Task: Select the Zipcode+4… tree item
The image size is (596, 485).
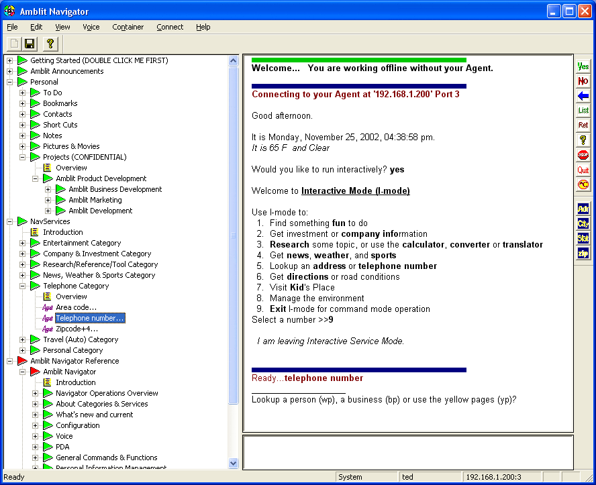Action: (77, 329)
